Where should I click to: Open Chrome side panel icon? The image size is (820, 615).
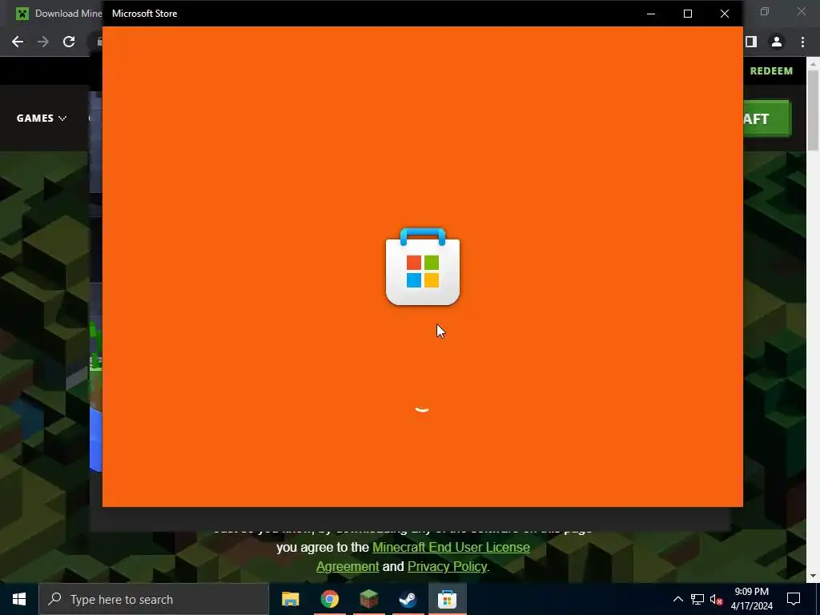(751, 42)
